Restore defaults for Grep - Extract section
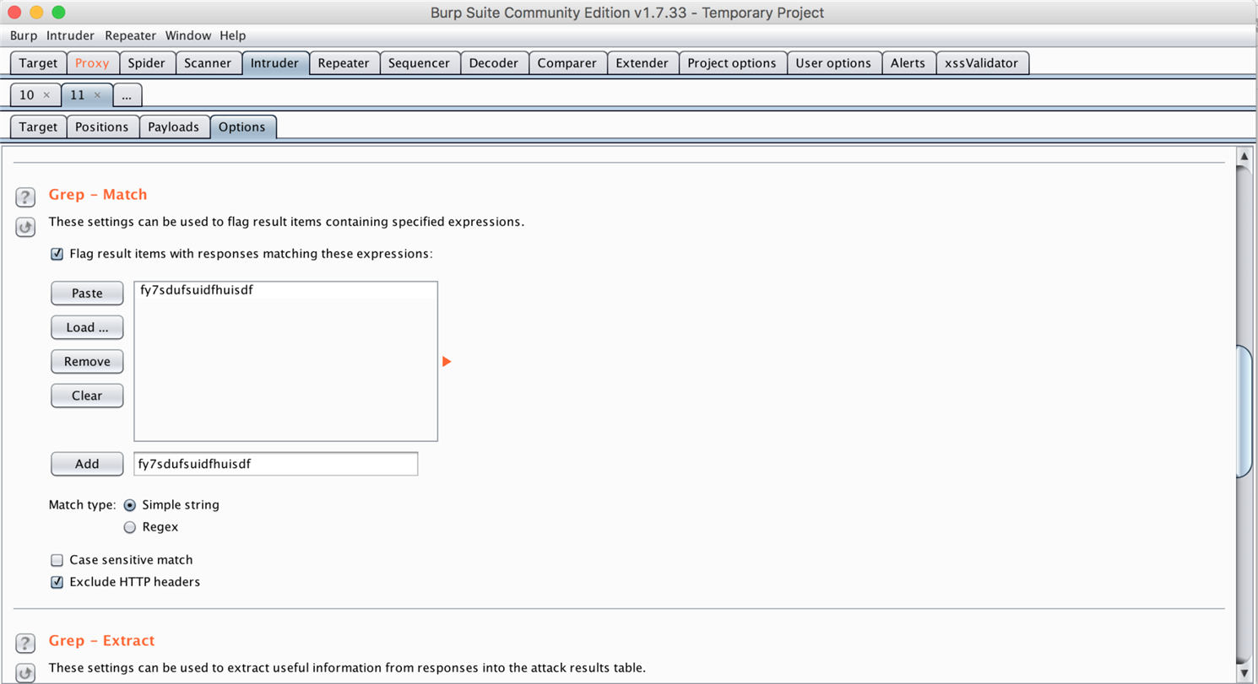1258x684 pixels. 25,671
